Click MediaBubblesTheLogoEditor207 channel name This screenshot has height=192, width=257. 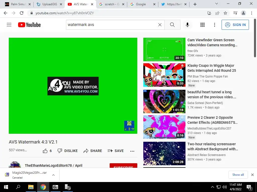(x=209, y=128)
